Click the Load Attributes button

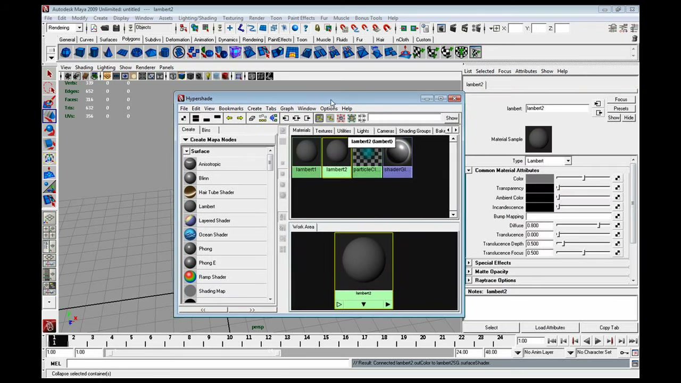pos(550,328)
